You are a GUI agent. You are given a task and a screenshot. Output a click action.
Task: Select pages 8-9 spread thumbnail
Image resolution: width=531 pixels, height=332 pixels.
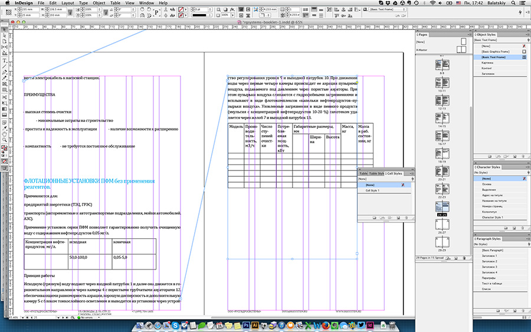[442, 65]
